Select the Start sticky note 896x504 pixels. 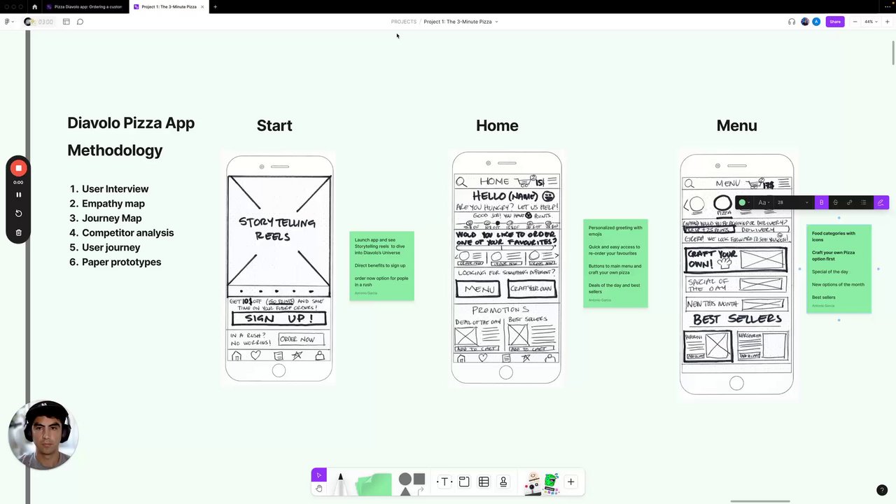pos(381,266)
